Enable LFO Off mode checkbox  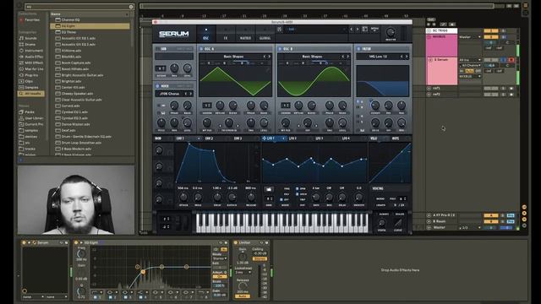(281, 199)
